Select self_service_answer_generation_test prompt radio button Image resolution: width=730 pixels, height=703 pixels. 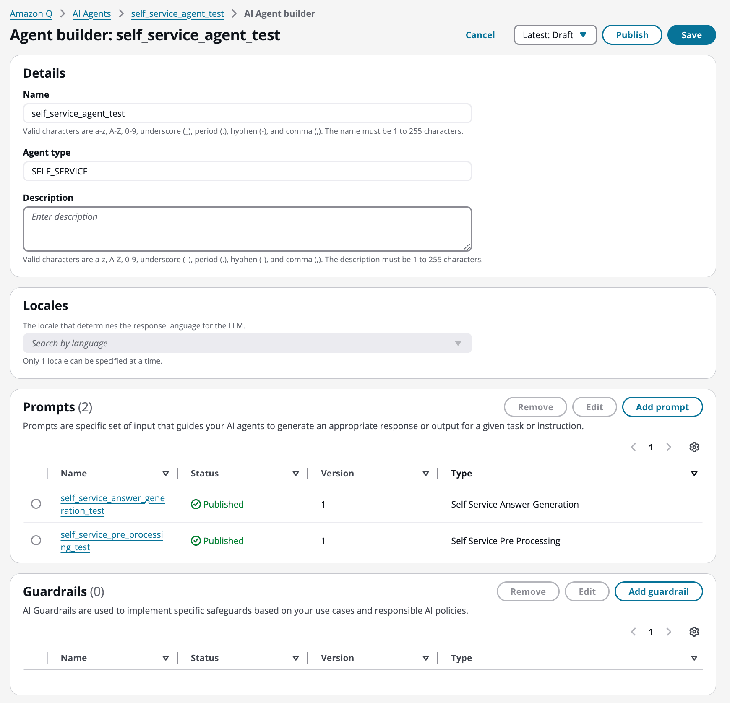click(x=36, y=504)
